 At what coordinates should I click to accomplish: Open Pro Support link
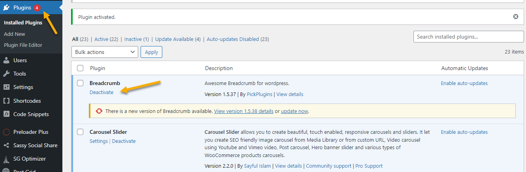tap(369, 166)
